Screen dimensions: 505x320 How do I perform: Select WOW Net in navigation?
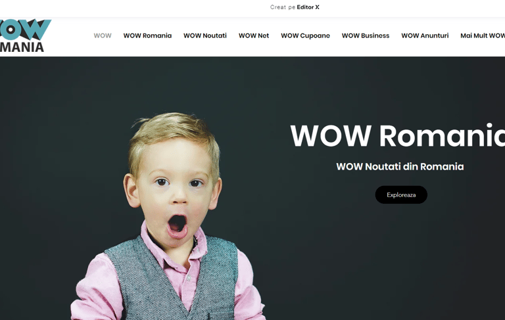[x=254, y=35]
